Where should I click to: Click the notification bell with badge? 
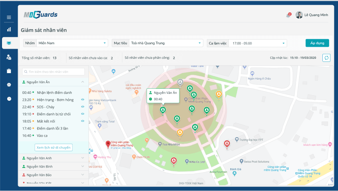[x=288, y=15]
